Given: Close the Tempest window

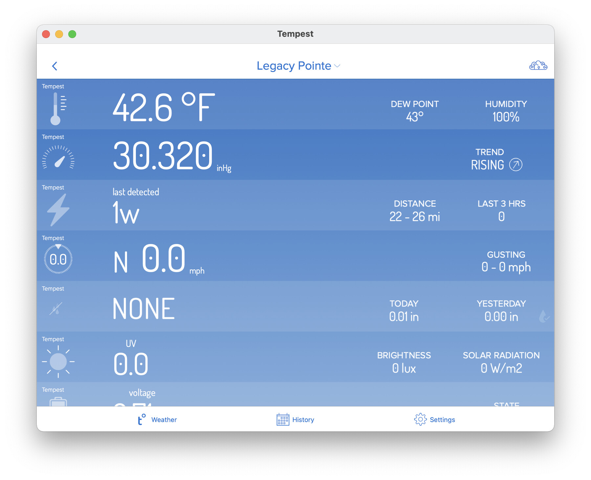Looking at the screenshot, I should click(46, 34).
